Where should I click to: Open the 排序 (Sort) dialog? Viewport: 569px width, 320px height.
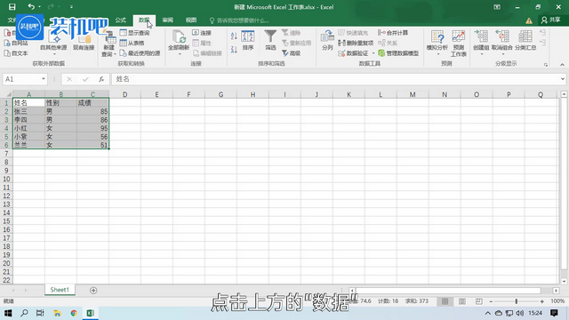[248, 40]
